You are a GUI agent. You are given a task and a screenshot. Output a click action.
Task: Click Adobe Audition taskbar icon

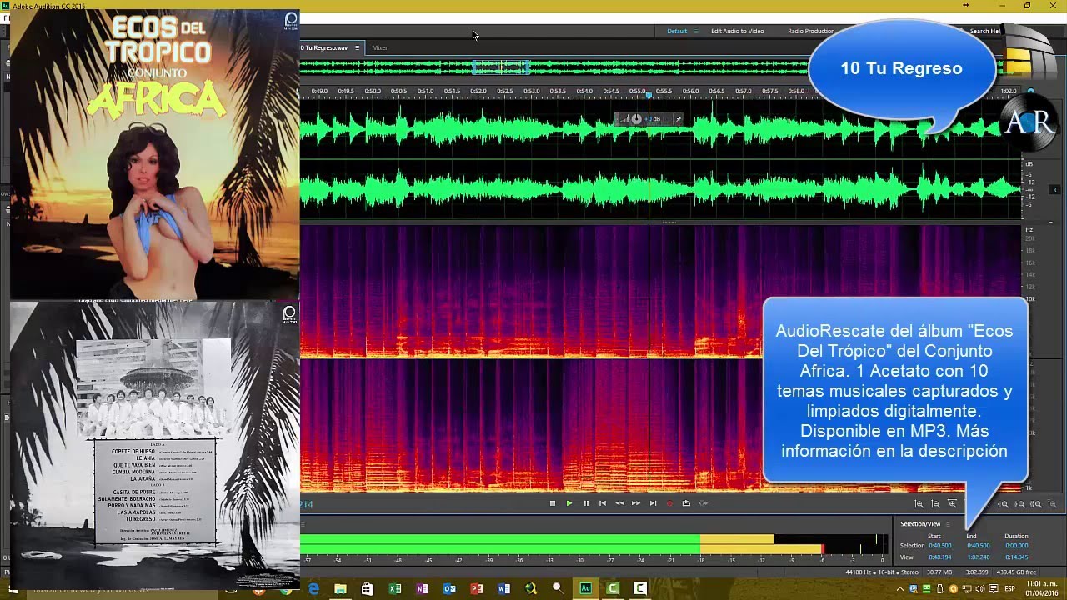(585, 588)
